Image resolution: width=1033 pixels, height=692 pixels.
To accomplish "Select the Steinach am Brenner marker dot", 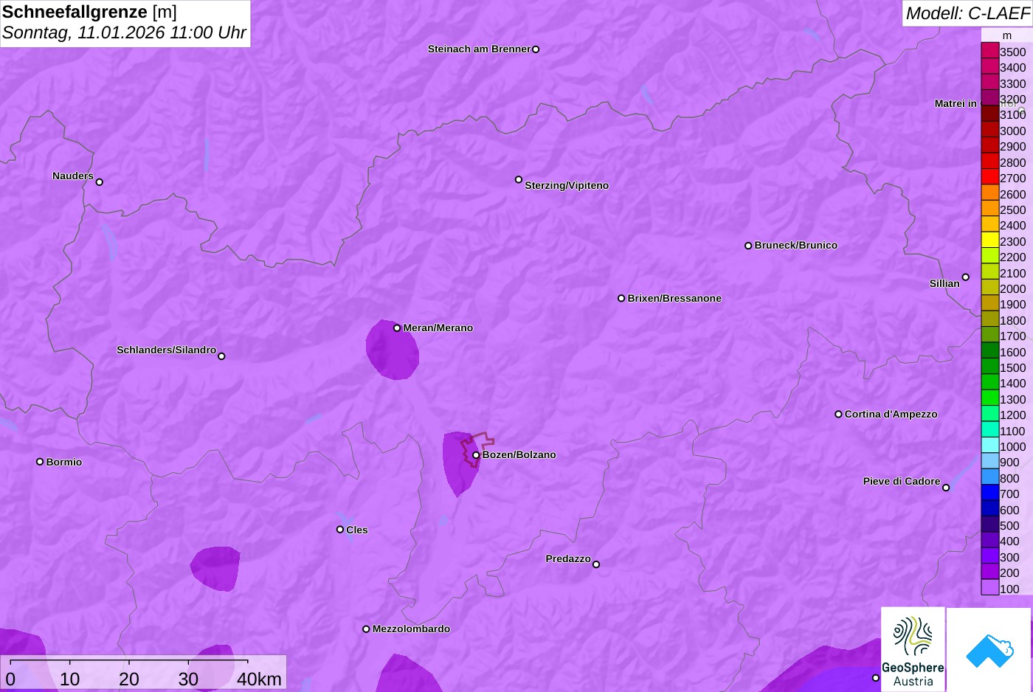I will click(x=536, y=49).
